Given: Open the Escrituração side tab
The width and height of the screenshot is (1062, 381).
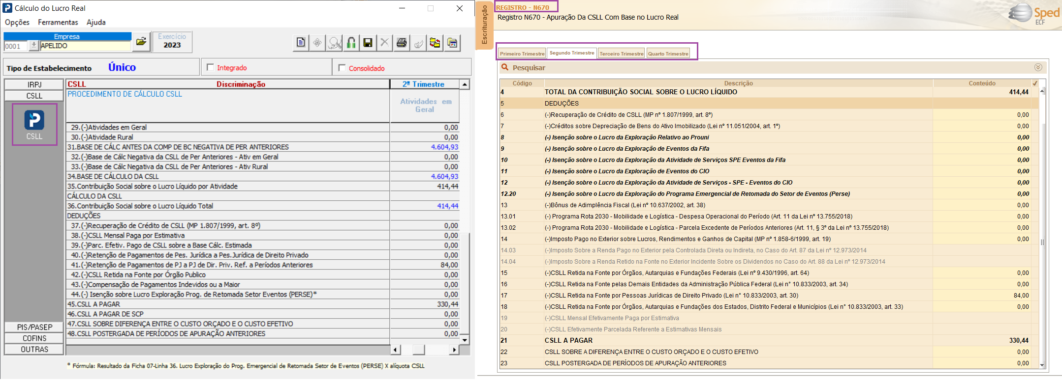Looking at the screenshot, I should [484, 25].
